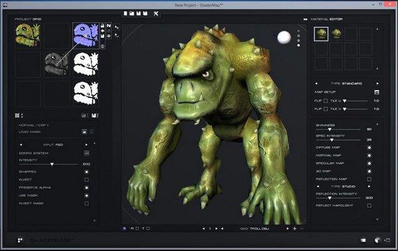Adjust the Reflection Intensity slider

[338, 198]
